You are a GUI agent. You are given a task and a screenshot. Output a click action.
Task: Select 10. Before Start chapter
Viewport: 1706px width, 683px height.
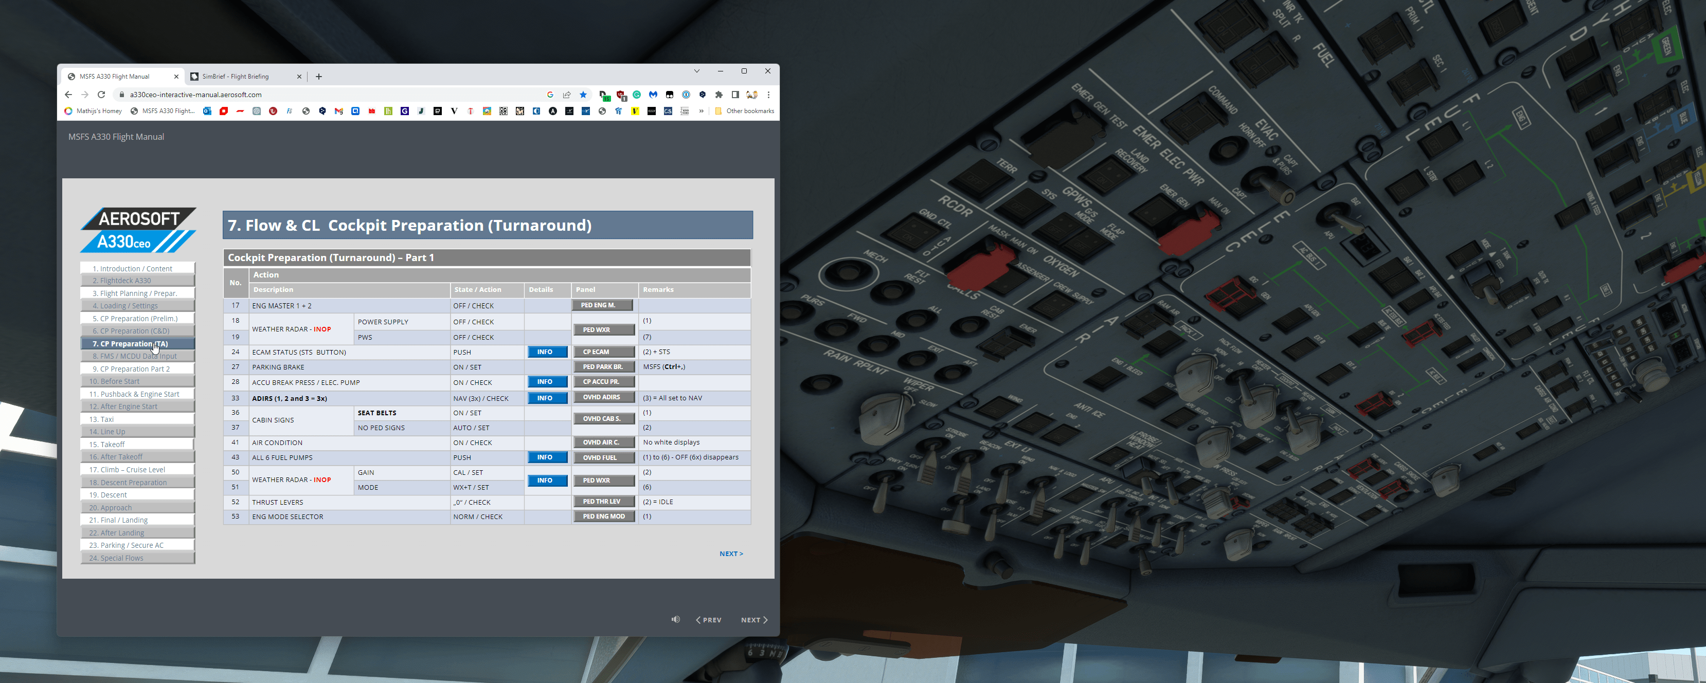pyautogui.click(x=138, y=381)
